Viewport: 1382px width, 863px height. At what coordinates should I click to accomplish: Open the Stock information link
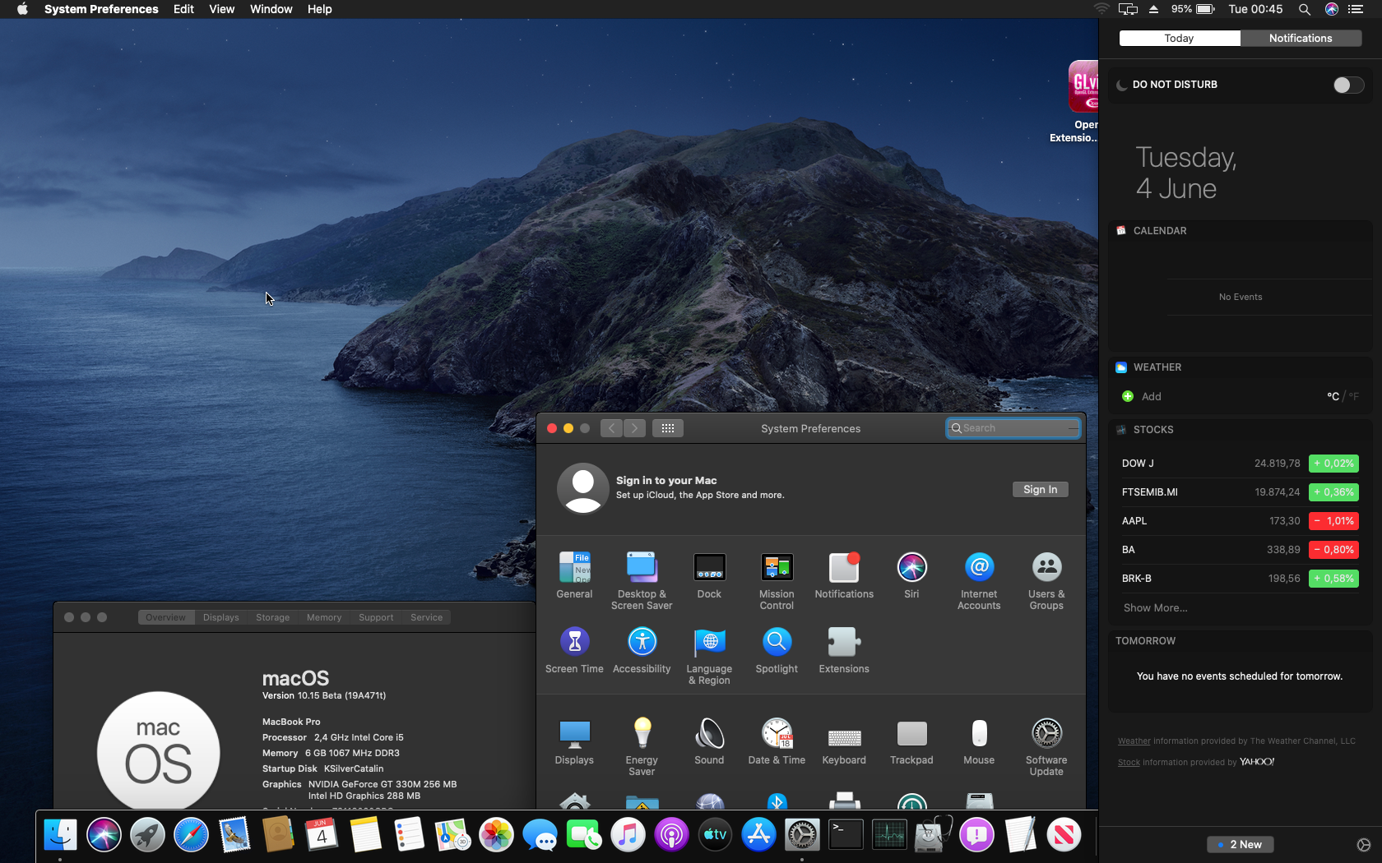pyautogui.click(x=1129, y=763)
